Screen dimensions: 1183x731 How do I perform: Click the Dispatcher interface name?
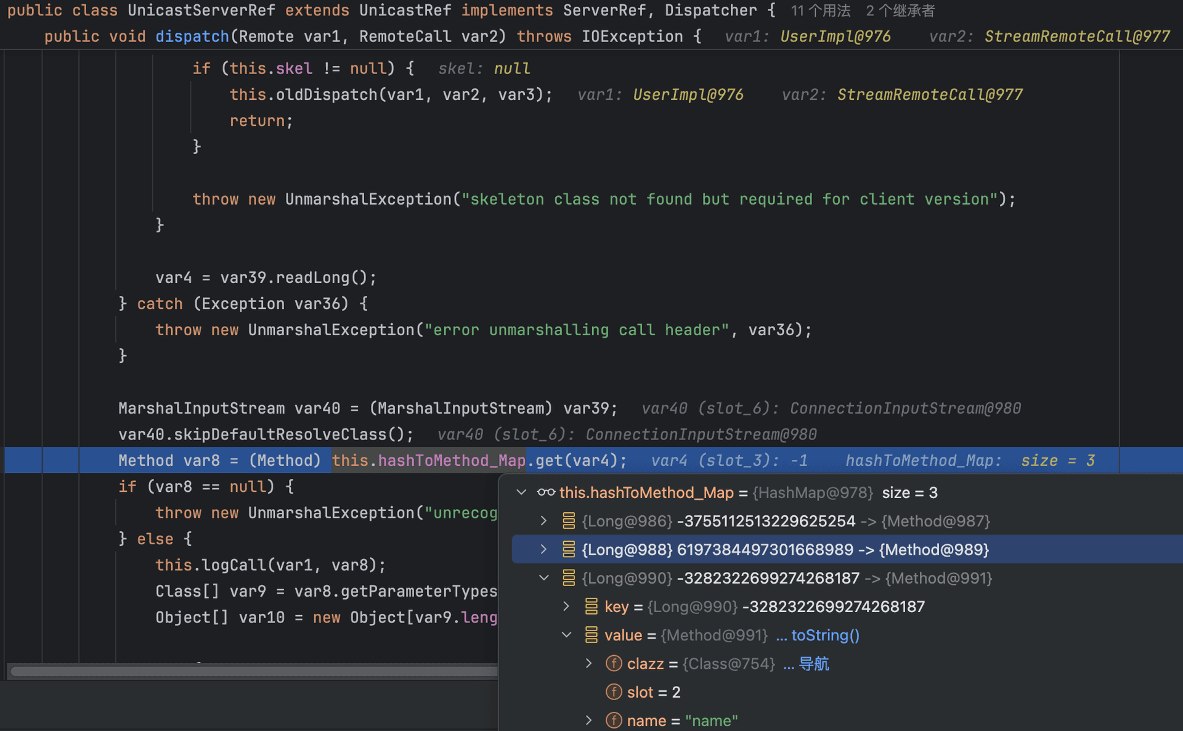click(x=711, y=10)
